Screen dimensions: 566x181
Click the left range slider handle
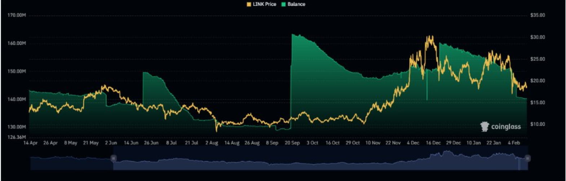pyautogui.click(x=113, y=158)
